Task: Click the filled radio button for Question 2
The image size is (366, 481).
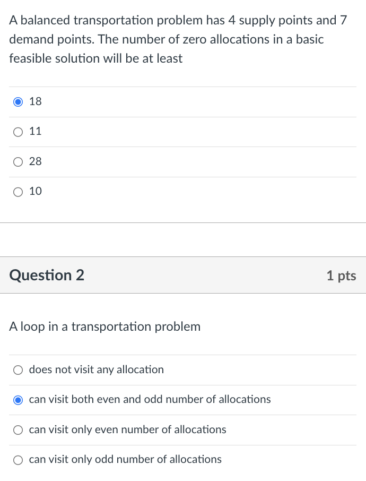Action: [18, 399]
